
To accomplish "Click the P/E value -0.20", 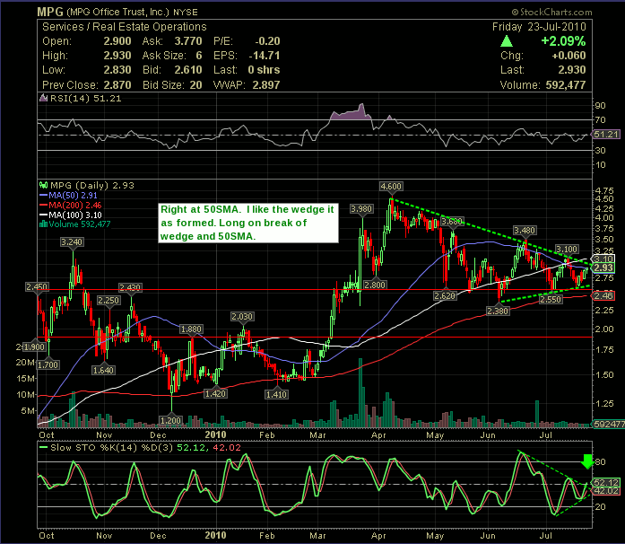I will 267,41.
